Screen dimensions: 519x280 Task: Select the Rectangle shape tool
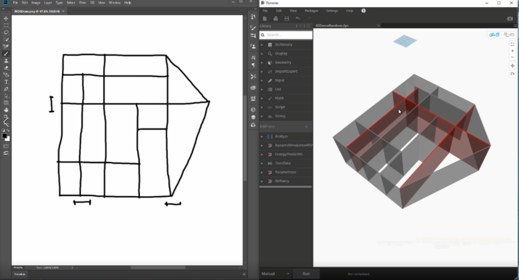point(6,103)
